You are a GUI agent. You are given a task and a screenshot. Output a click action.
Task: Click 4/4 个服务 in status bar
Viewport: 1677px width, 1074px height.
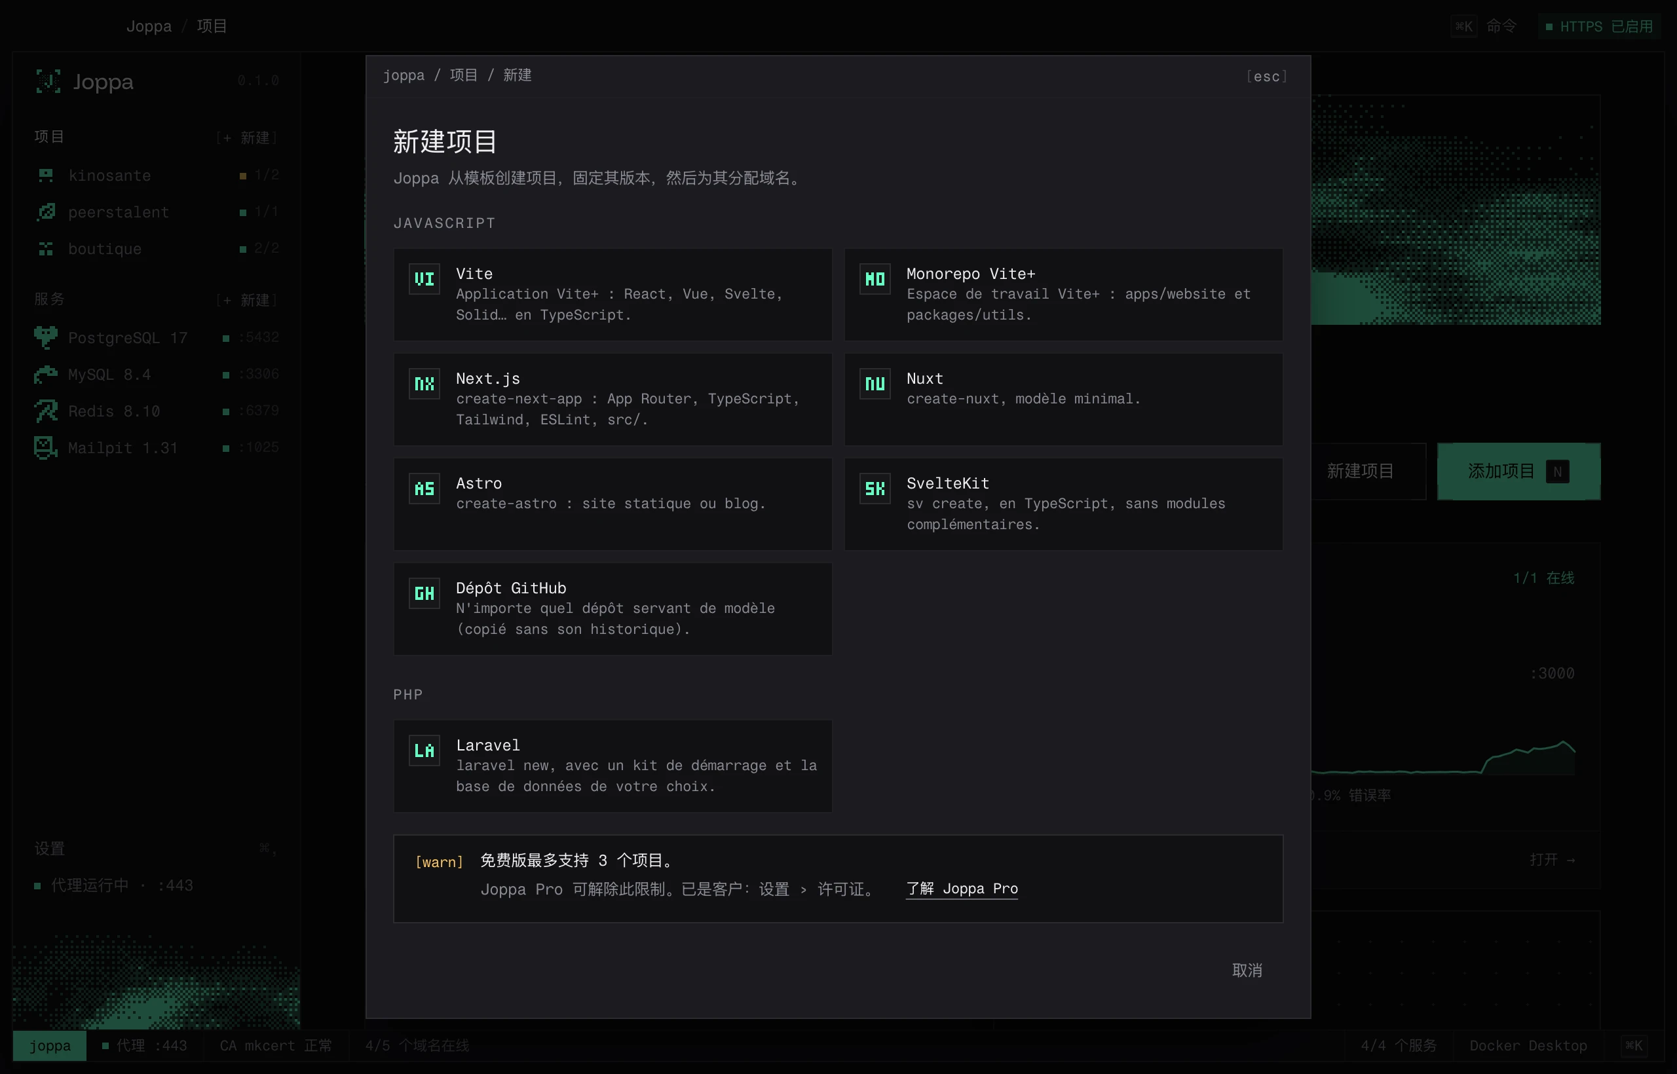[x=1399, y=1045]
